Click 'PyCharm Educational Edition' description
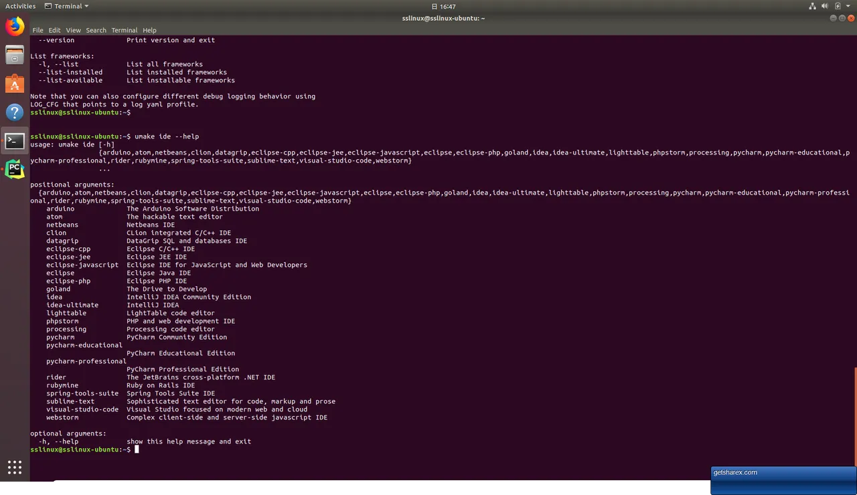Screen dimensions: 857x495 coord(181,353)
